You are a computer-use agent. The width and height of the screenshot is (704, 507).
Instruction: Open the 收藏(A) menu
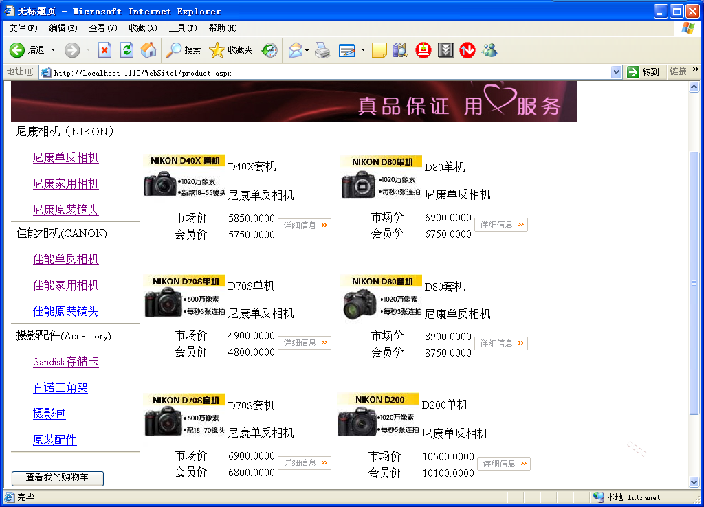(x=143, y=28)
